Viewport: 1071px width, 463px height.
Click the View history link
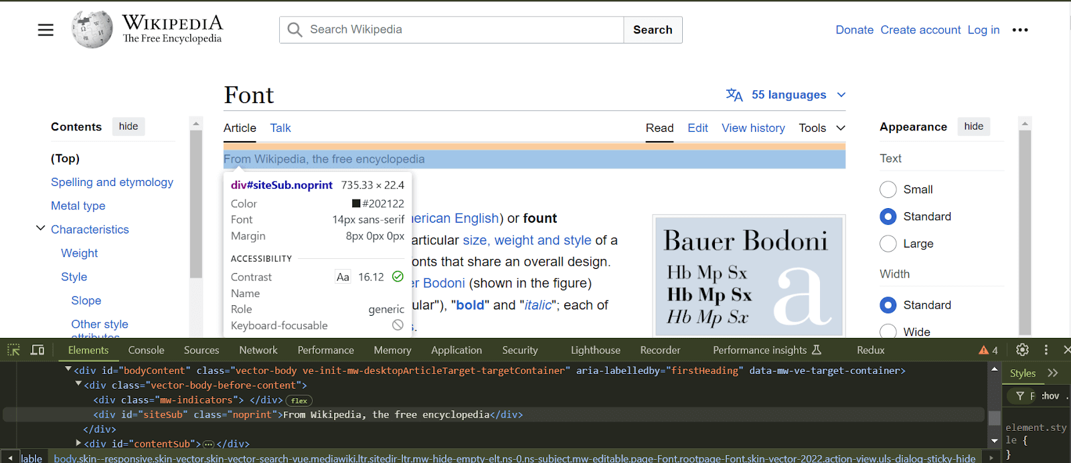point(753,128)
